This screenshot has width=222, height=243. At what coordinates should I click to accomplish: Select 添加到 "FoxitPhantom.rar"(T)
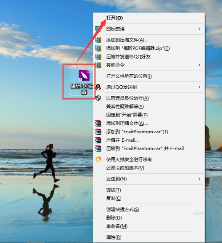137,132
